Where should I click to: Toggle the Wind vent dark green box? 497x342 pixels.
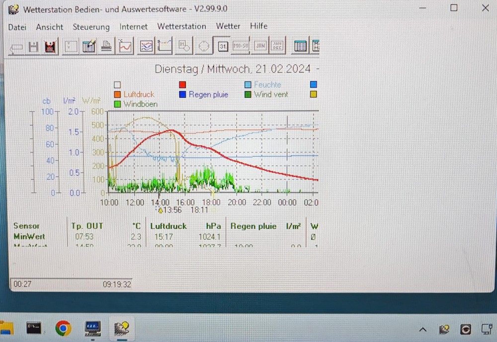point(248,94)
